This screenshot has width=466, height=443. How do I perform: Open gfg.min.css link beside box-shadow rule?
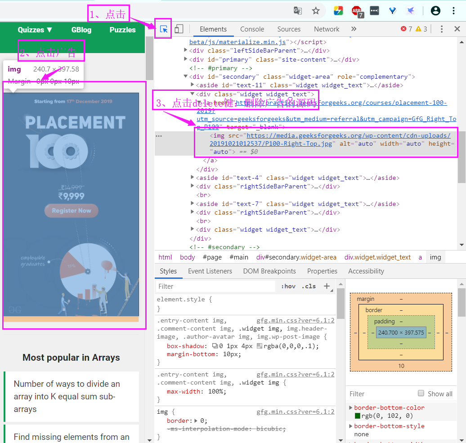[x=296, y=320]
